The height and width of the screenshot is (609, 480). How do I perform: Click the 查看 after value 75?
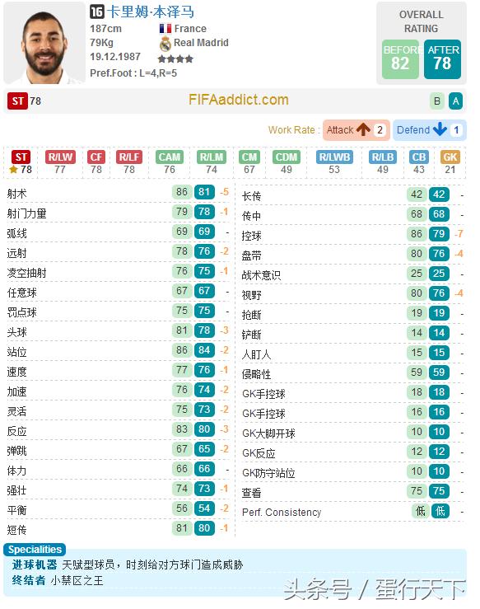(x=439, y=491)
